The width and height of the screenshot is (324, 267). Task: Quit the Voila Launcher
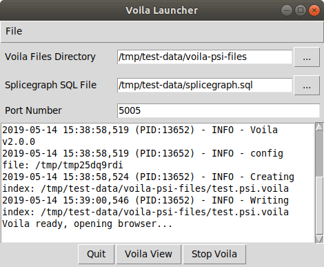tap(97, 255)
